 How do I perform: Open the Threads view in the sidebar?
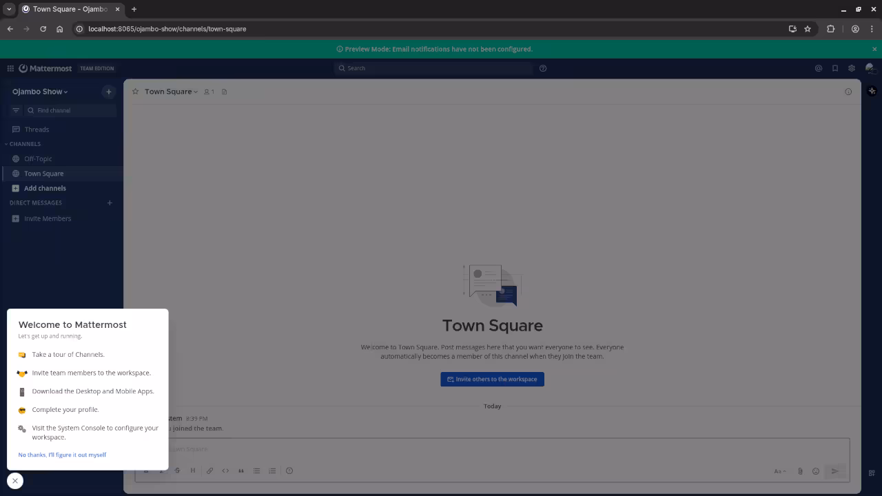click(x=37, y=129)
